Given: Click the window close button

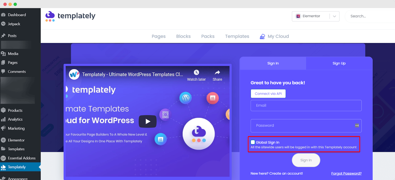Looking at the screenshot, I should (5, 4).
